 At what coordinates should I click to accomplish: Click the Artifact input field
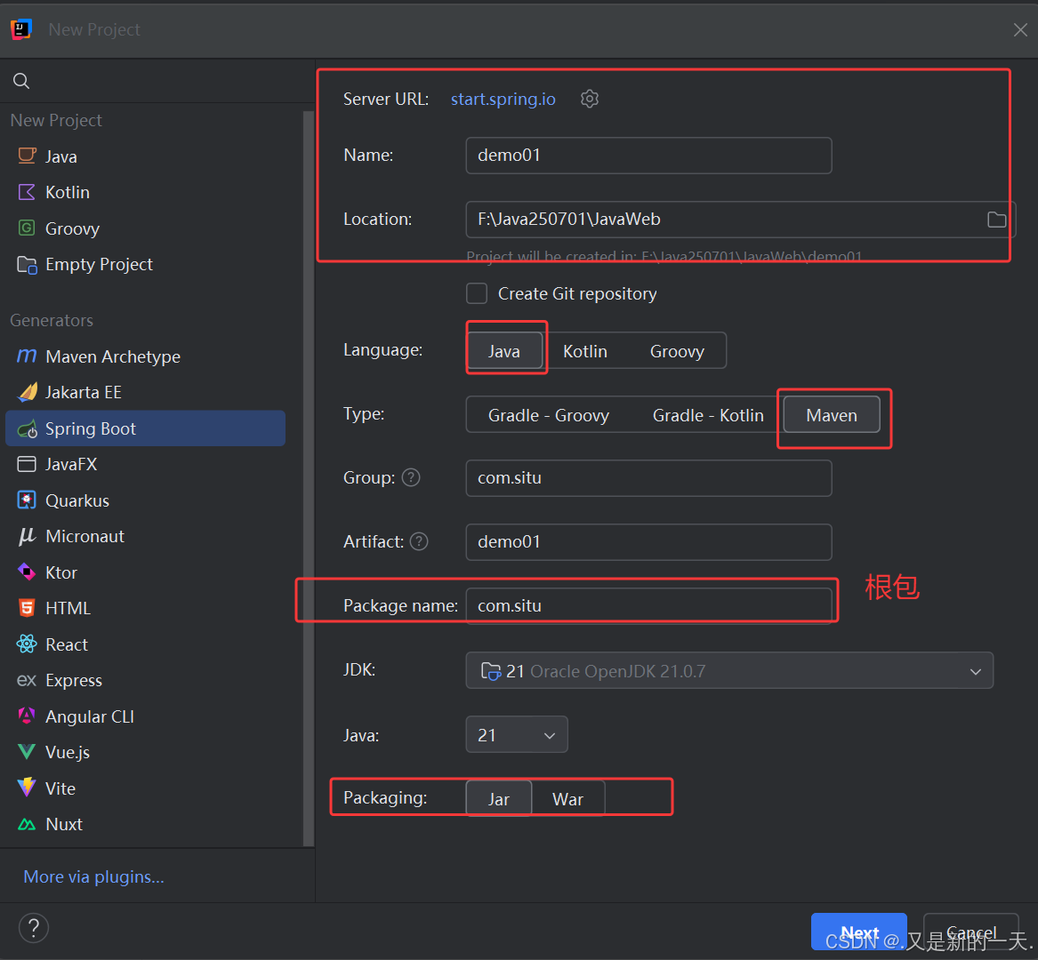(x=648, y=542)
